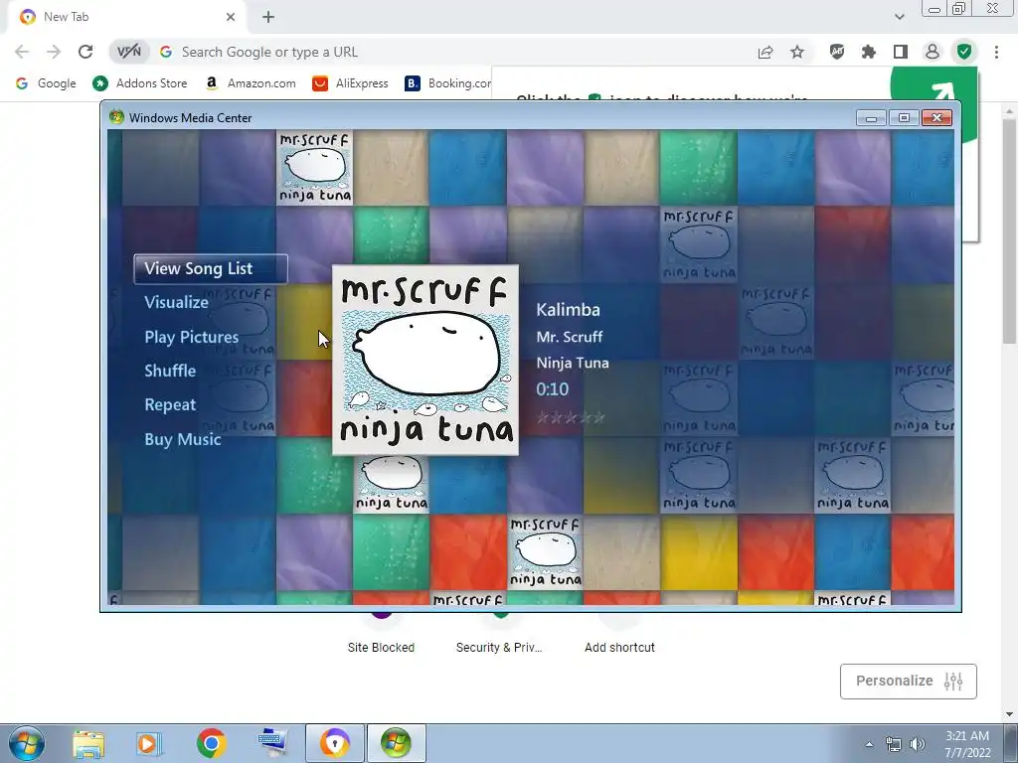Open the browser three-dot menu
Viewport: 1018px width, 763px height.
coord(996,52)
